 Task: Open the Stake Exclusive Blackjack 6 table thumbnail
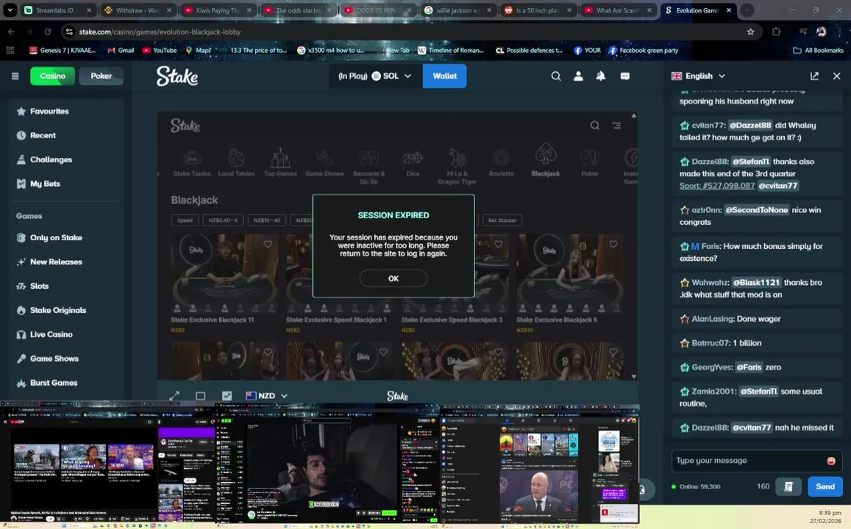coord(570,274)
